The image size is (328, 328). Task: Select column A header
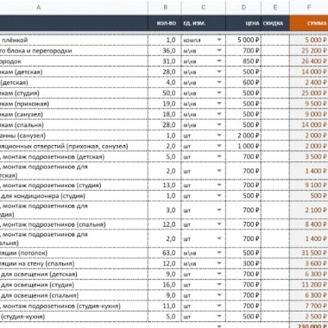[x=74, y=8]
